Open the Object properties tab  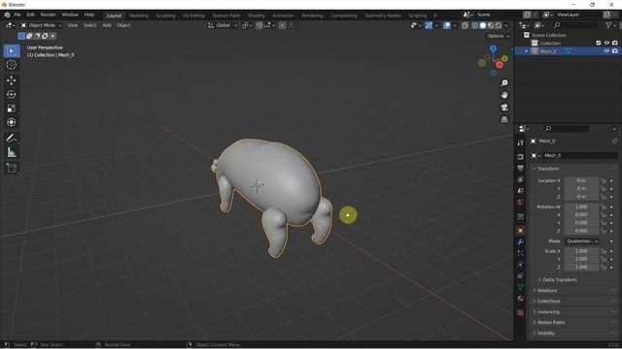pyautogui.click(x=521, y=231)
